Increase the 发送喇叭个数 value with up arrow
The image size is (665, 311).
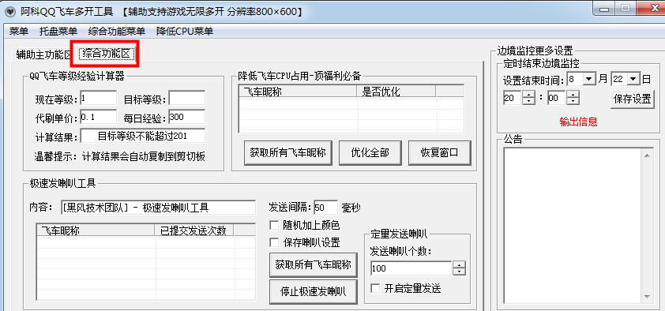[460, 264]
